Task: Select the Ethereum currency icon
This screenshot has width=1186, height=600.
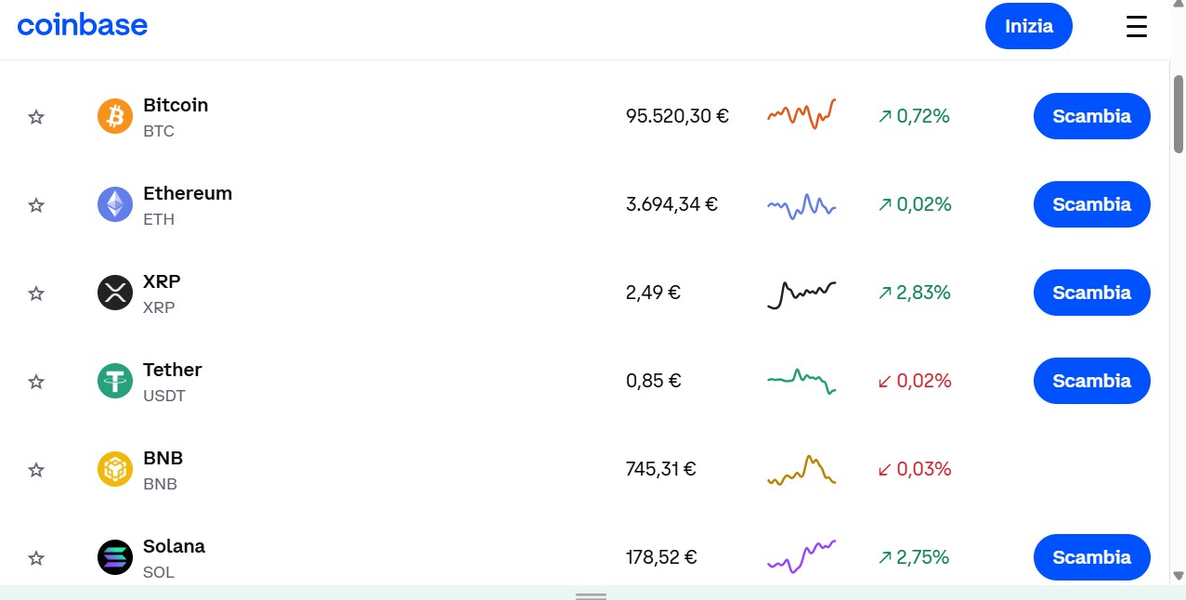Action: 113,203
